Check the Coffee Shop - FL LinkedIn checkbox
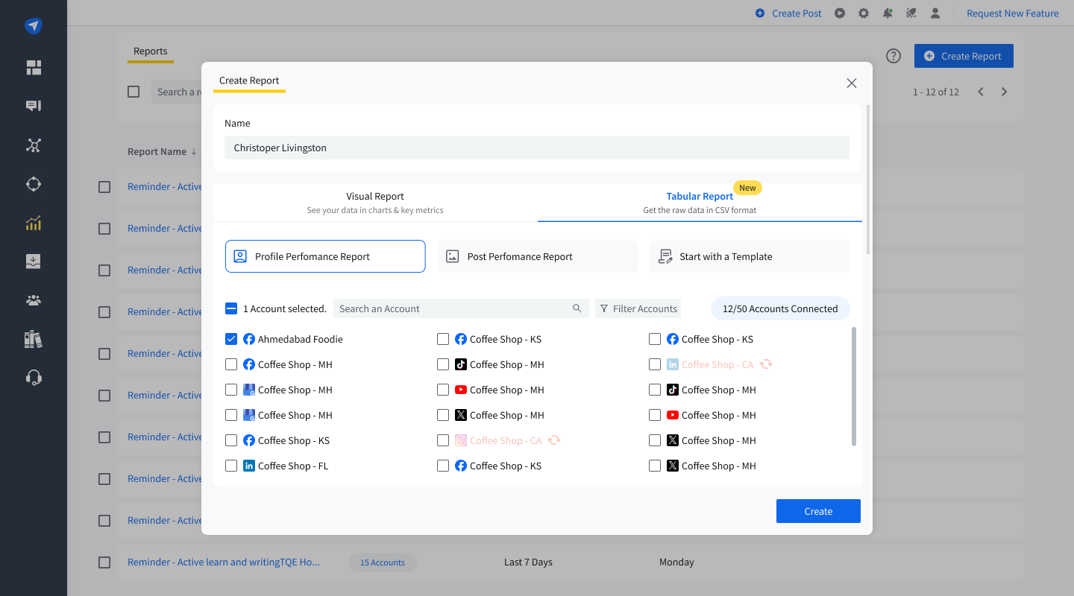The height and width of the screenshot is (596, 1074). click(231, 466)
